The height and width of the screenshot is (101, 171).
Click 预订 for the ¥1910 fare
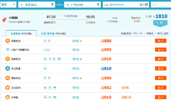(x=161, y=59)
